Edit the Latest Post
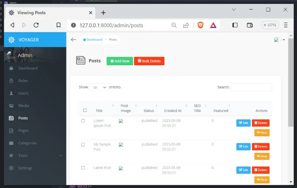 [243, 170]
